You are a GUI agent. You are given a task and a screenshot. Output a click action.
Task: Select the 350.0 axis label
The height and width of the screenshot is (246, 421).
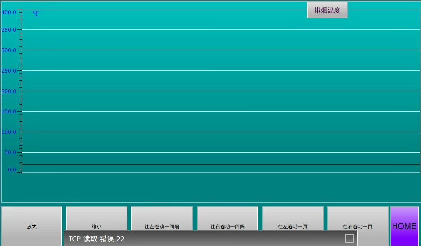pos(9,30)
